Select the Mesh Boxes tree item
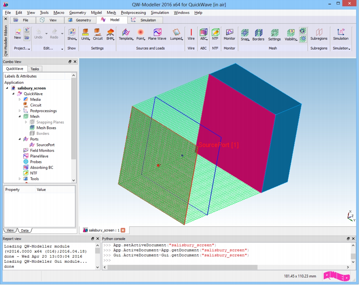Viewport: 359px width, 285px height. [46, 128]
